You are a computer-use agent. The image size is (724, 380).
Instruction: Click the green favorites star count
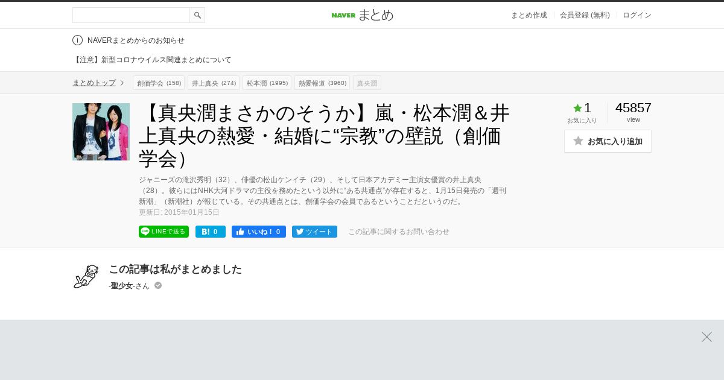click(582, 108)
